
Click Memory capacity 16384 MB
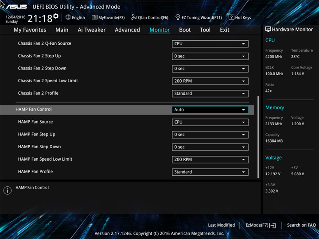[x=274, y=141]
